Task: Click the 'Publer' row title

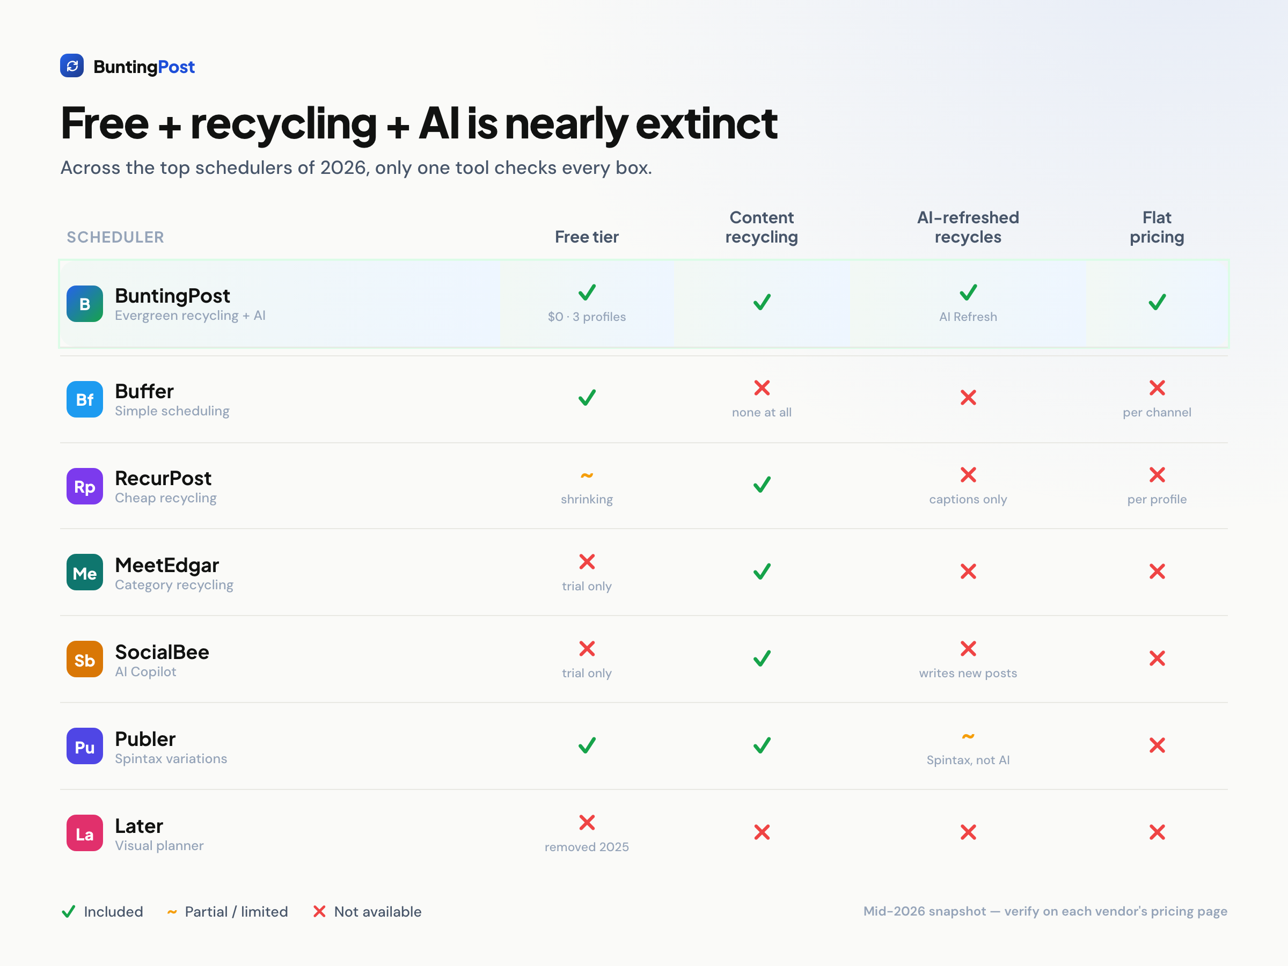Action: 145,739
